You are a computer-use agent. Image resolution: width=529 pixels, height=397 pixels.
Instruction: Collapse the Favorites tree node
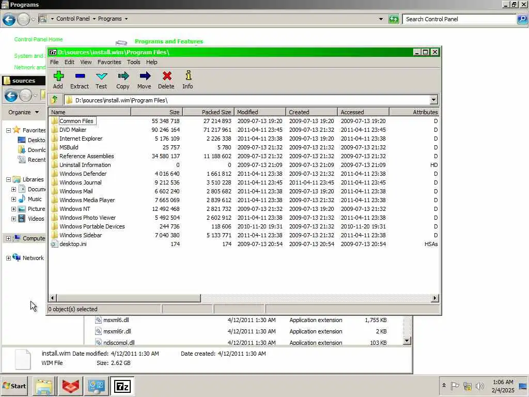pos(8,130)
